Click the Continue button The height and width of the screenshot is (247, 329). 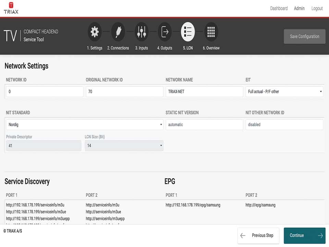pyautogui.click(x=304, y=235)
